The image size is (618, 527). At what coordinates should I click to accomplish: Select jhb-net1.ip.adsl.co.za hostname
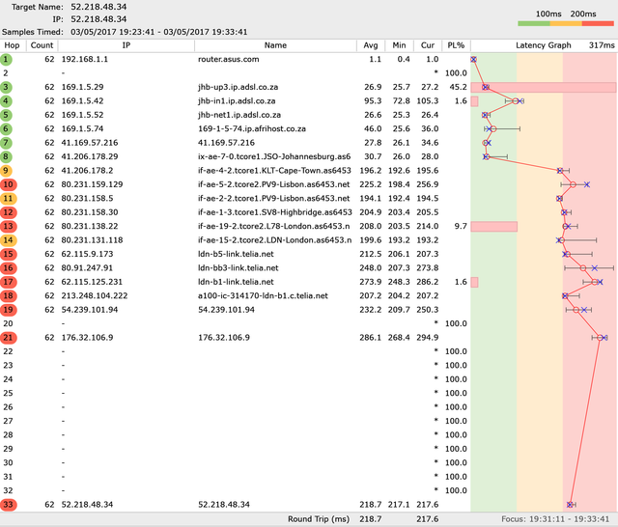click(x=239, y=115)
